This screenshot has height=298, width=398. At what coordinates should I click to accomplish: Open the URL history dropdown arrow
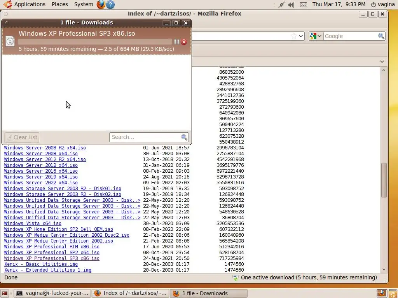coord(301,36)
